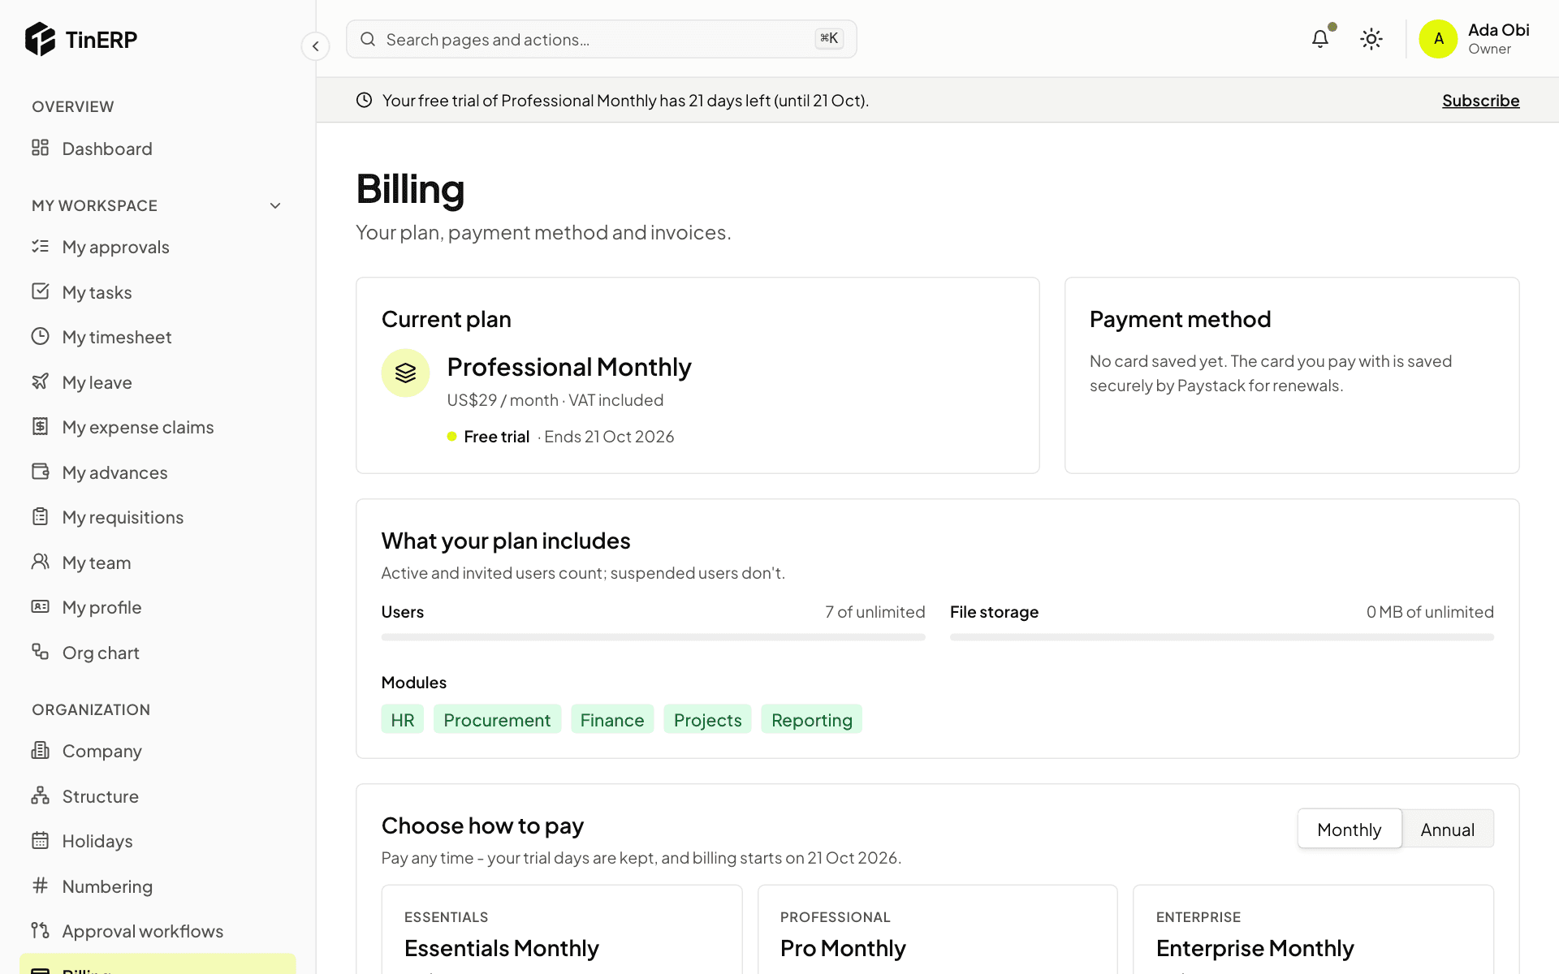Open My requisitions page
This screenshot has height=974, width=1559.
[x=158, y=516]
